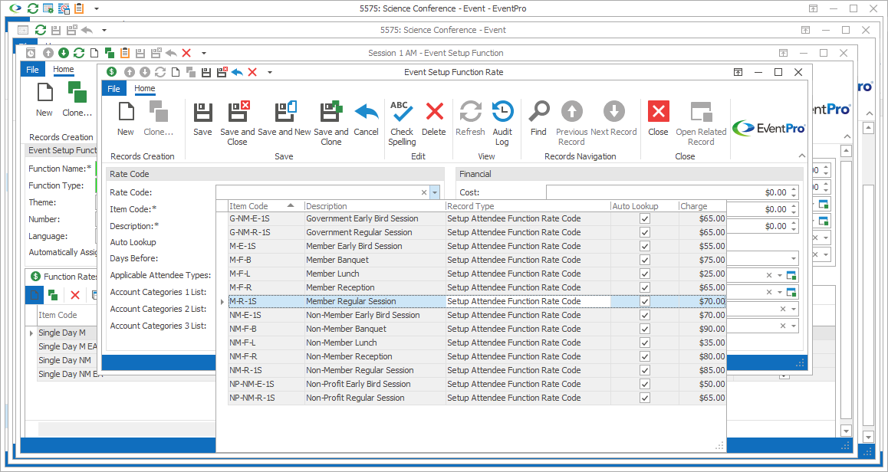Click red X in Function Rate quick access toolbar

click(252, 72)
